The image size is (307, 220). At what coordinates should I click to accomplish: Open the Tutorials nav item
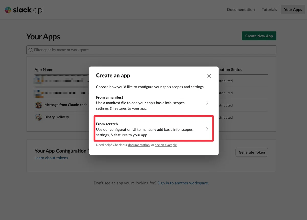coord(269,9)
